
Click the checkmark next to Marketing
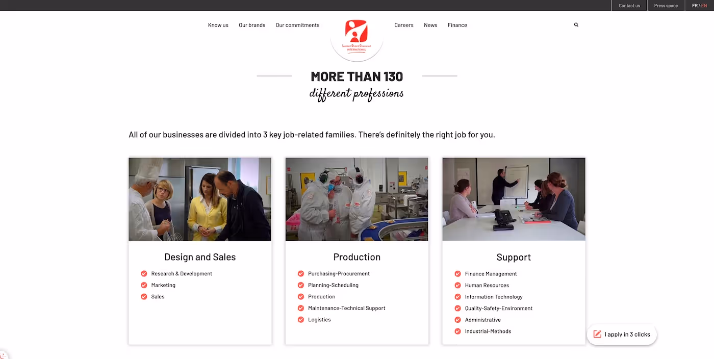click(x=144, y=285)
